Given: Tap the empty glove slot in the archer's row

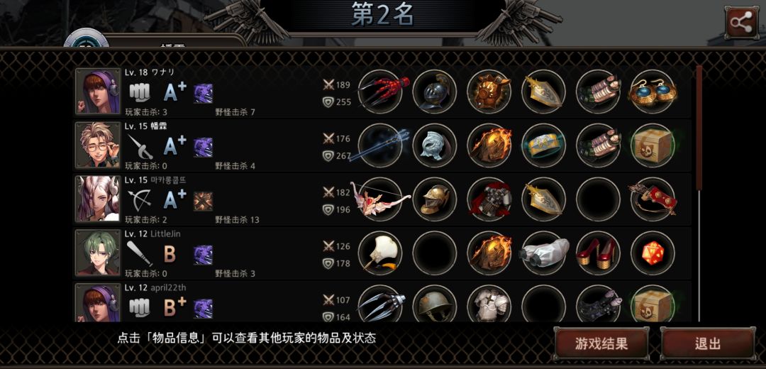Looking at the screenshot, I should point(598,199).
